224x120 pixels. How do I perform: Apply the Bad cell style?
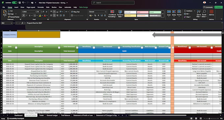(143, 12)
